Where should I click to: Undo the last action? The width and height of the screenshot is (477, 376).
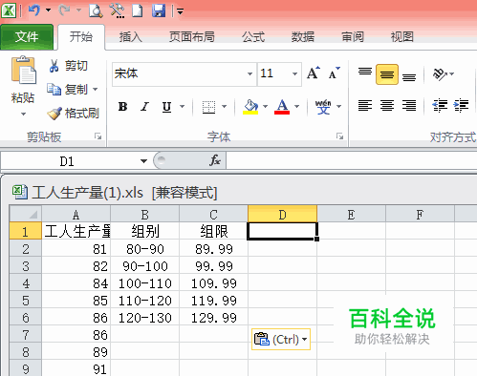pos(34,10)
